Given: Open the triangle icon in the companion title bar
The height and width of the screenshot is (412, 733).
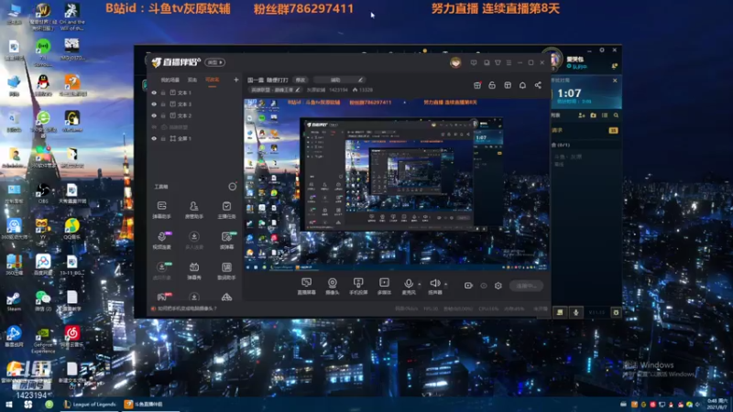Looking at the screenshot, I should click(498, 62).
